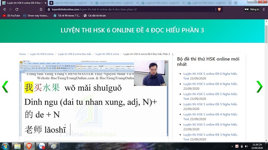Screen dimensions: 268x150
Task: Open Driver máy Vostro bookmark
Action: (36, 16)
